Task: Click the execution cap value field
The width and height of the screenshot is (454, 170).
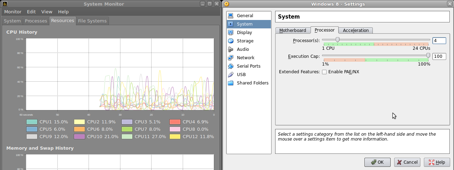Action: tap(439, 56)
